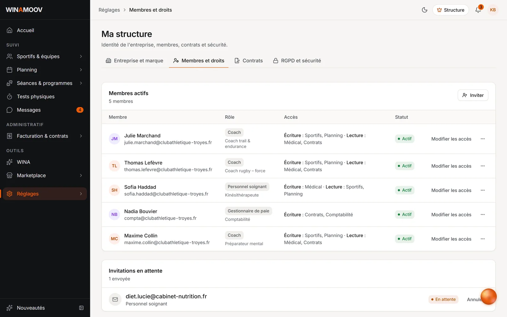
Task: Toggle dark mode with moon icon
Action: pyautogui.click(x=425, y=10)
